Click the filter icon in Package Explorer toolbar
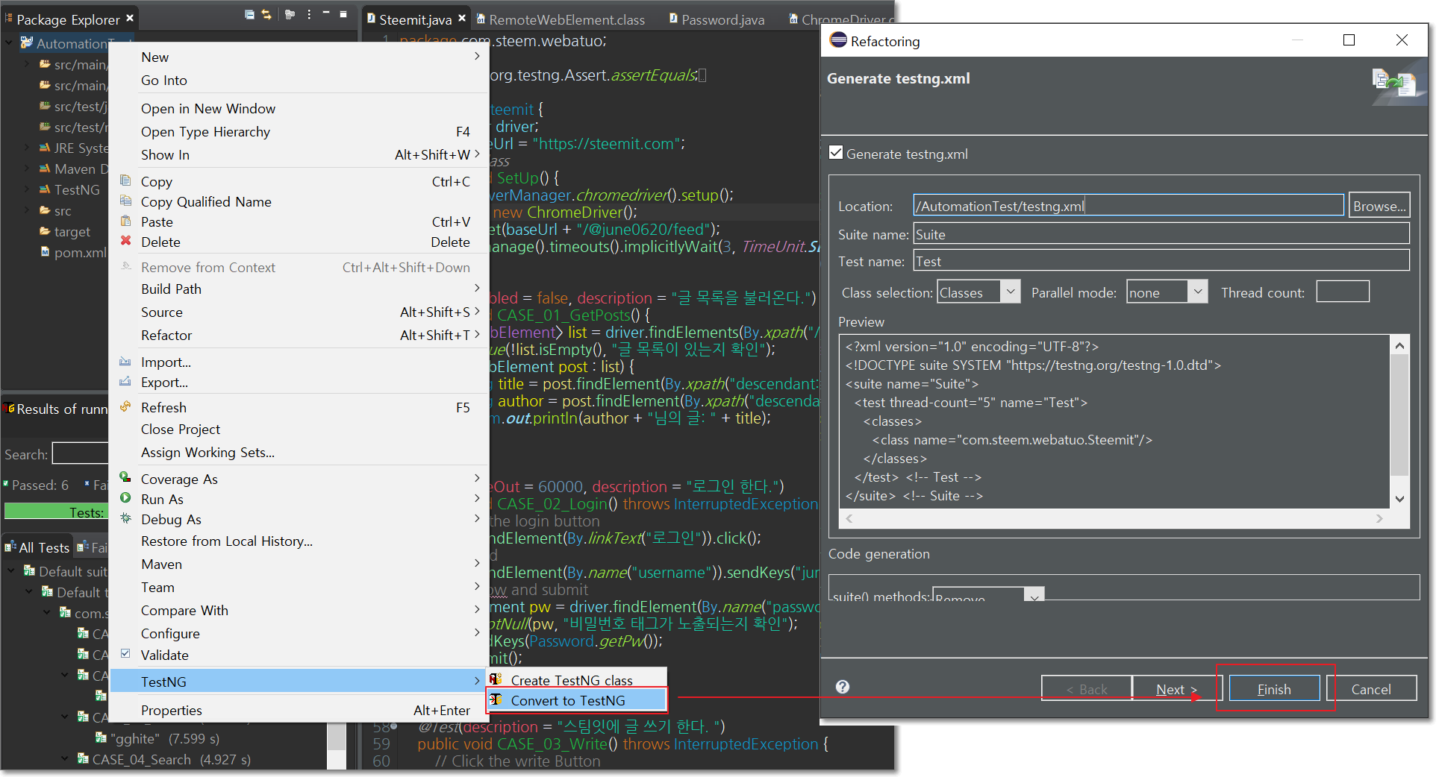 coord(290,14)
